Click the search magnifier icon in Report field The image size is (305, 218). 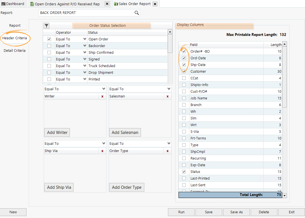(x=136, y=13)
